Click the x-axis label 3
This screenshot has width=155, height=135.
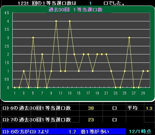pyautogui.click(x=24, y=93)
